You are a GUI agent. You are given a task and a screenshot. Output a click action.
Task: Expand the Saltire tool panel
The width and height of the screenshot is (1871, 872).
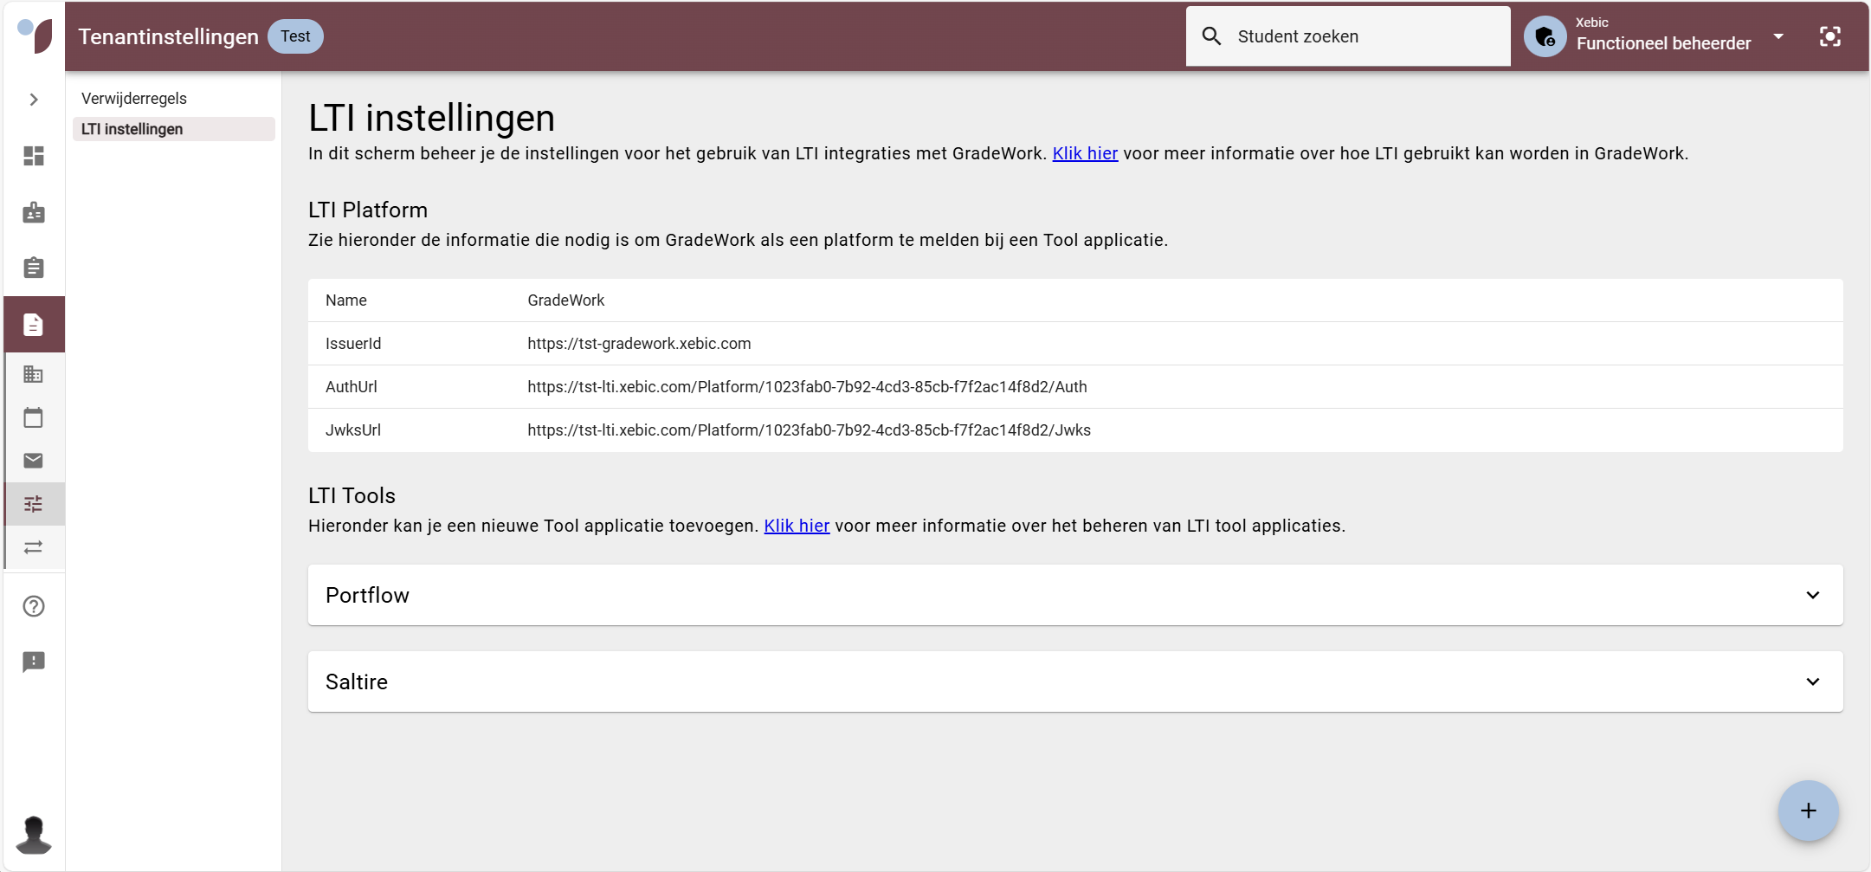coord(1075,681)
